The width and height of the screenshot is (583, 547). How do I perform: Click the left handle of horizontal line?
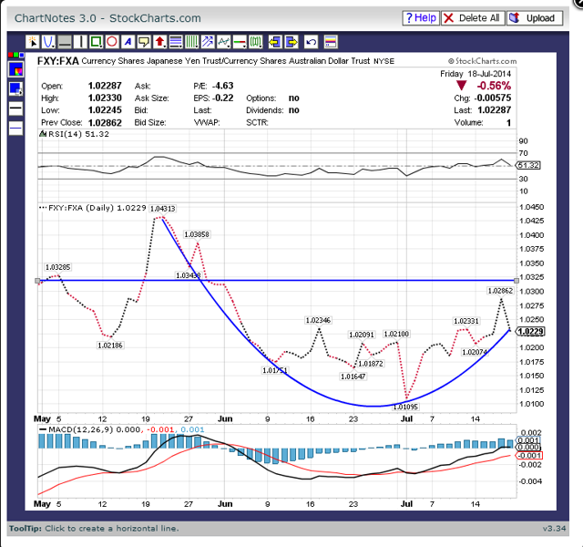37,281
